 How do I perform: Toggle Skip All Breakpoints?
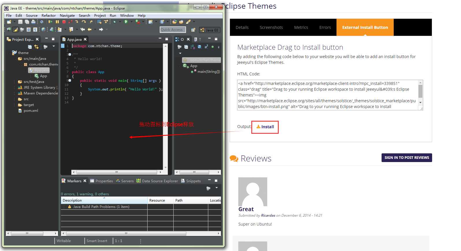[42, 22]
